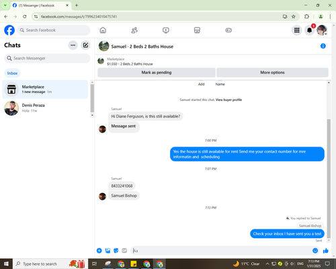Screen dimensions: 336x269
Task: Click the phone number message 8433241068
Action: pyautogui.click(x=122, y=186)
